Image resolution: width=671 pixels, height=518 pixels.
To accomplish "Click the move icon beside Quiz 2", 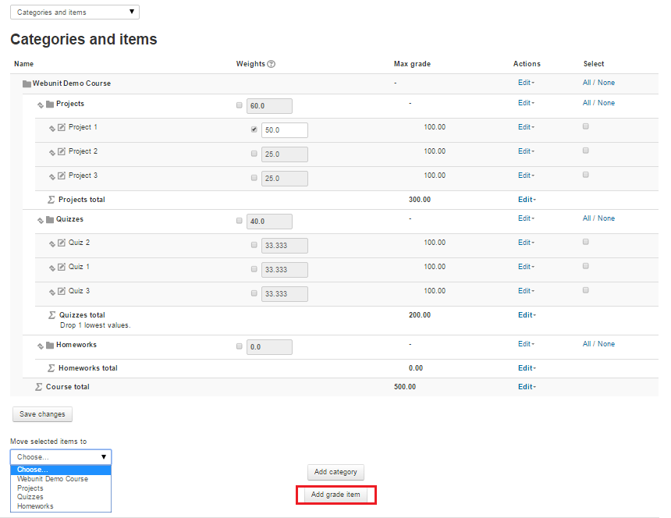I will [52, 243].
